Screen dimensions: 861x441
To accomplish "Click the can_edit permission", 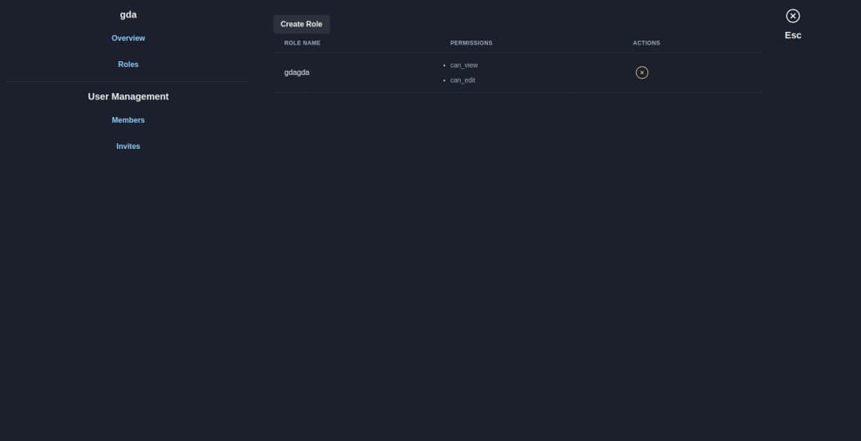I will tap(462, 80).
